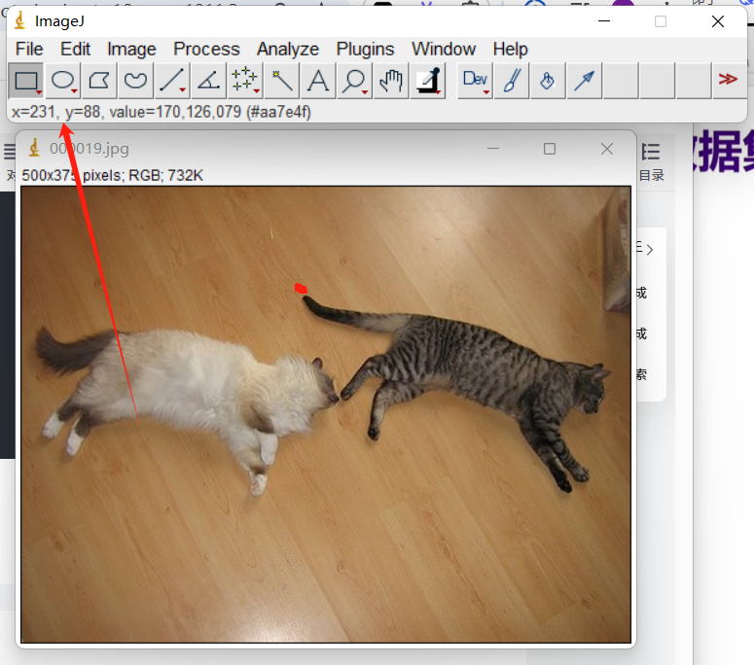
Task: Open the Window menu
Action: tap(444, 49)
